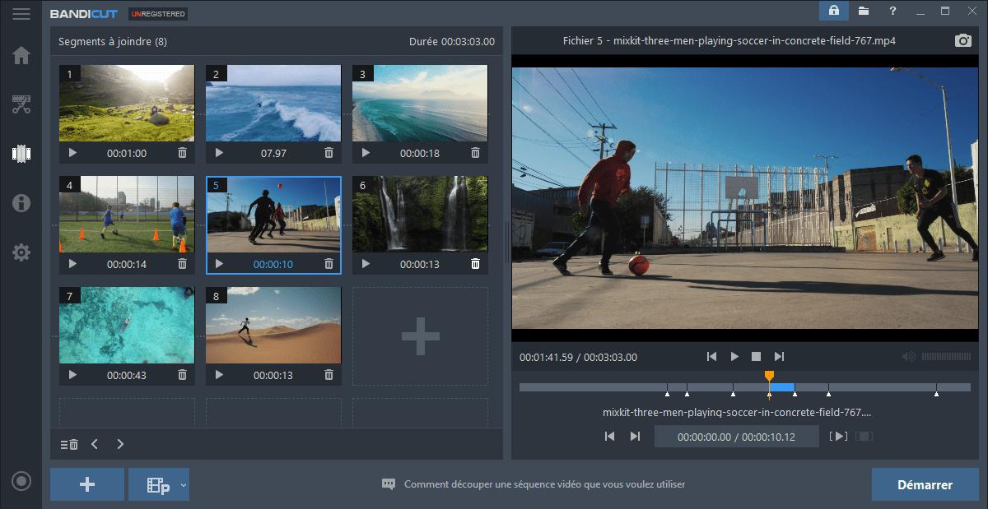The image size is (988, 509).
Task: Select segment 3 ocean beach thumbnail
Action: [420, 104]
